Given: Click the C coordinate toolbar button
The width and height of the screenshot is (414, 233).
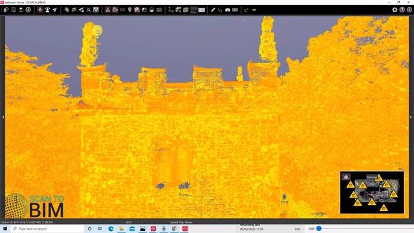Looking at the screenshot, I should (x=246, y=10).
